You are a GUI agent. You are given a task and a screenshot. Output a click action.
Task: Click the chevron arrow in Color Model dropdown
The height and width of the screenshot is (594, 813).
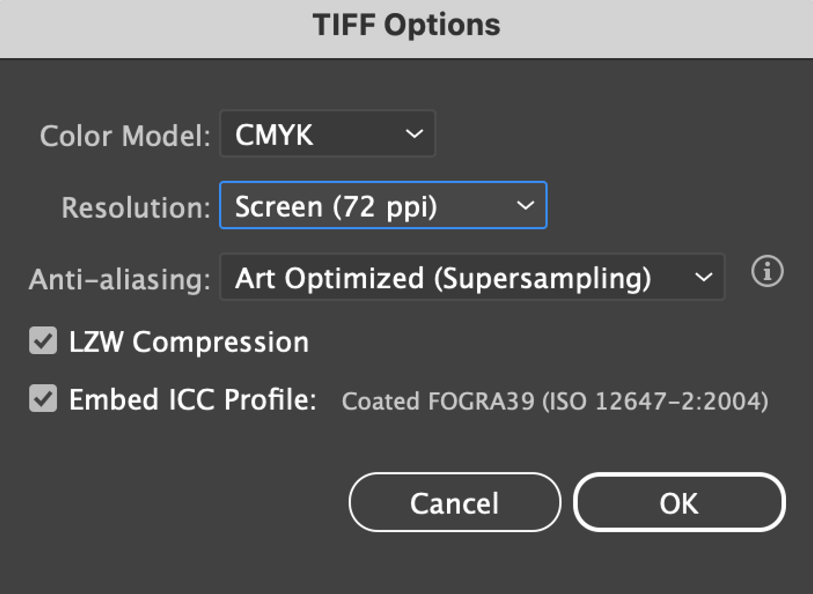click(414, 134)
